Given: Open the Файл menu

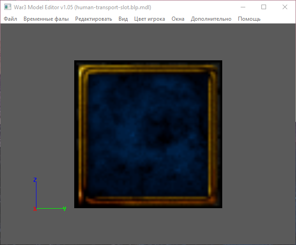Looking at the screenshot, I should 11,19.
